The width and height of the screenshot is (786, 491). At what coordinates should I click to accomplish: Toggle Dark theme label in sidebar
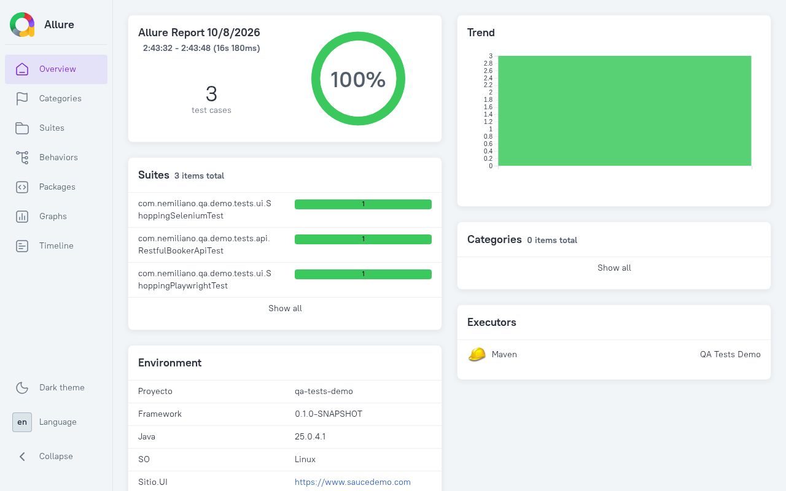(x=62, y=388)
